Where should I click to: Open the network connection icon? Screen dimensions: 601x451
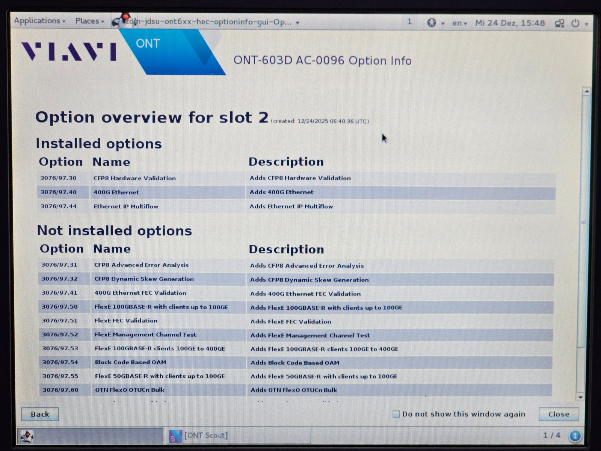click(559, 23)
